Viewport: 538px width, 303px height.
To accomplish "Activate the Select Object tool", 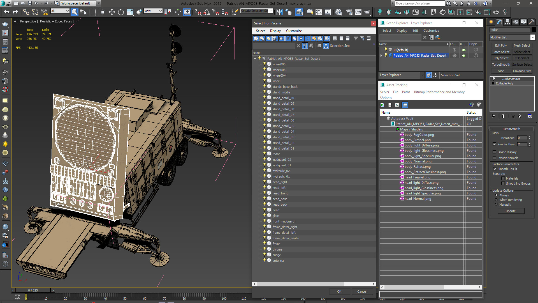I will 74,12.
